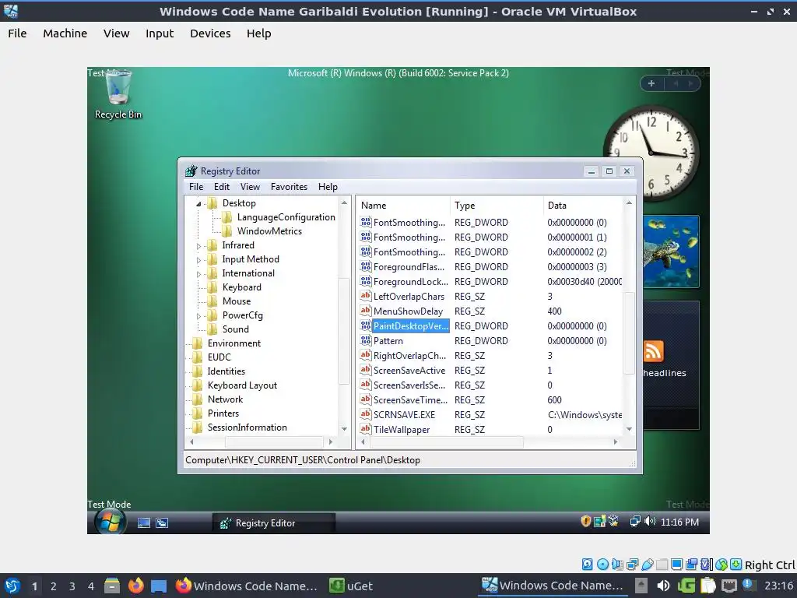Select the Keyboard Layout registry key
The height and width of the screenshot is (598, 797).
(x=242, y=385)
